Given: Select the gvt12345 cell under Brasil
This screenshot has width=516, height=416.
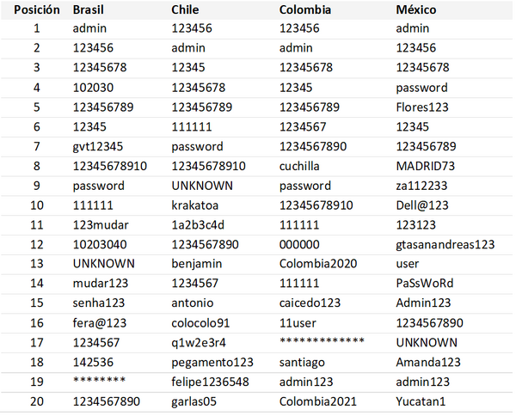Looking at the screenshot, I should (x=98, y=146).
